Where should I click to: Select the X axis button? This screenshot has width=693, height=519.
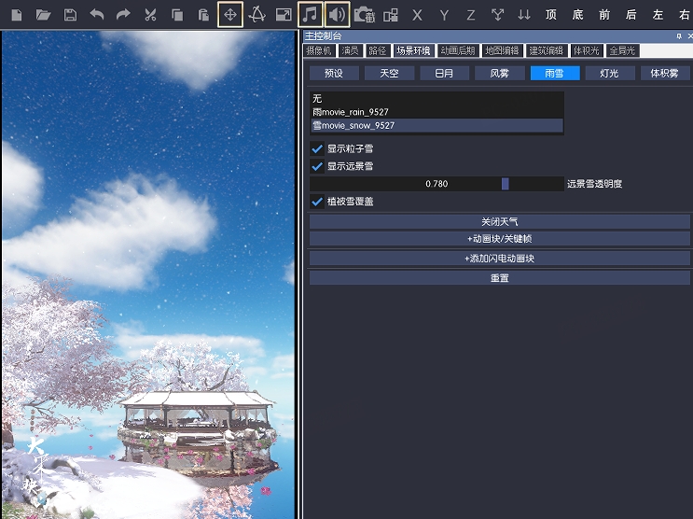tap(417, 16)
